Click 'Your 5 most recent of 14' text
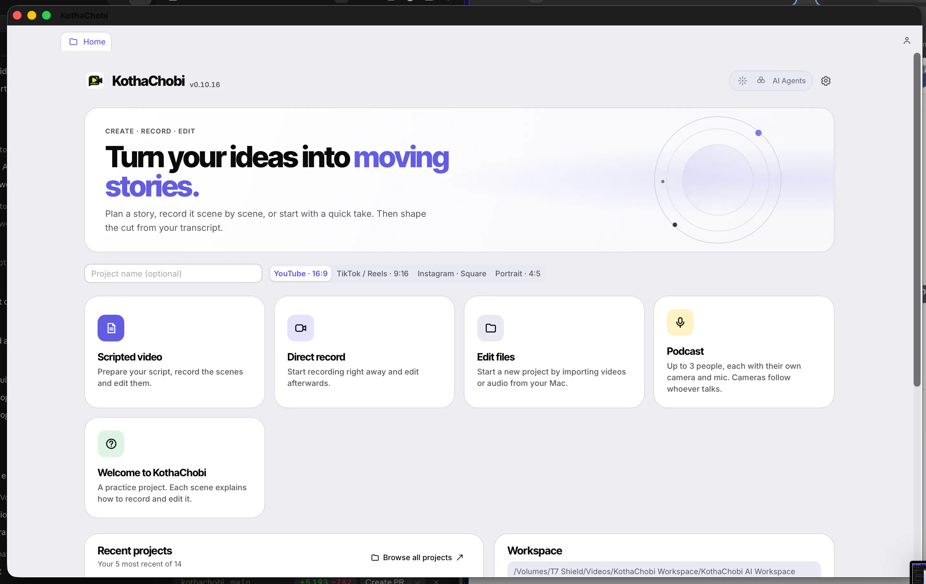 click(139, 564)
